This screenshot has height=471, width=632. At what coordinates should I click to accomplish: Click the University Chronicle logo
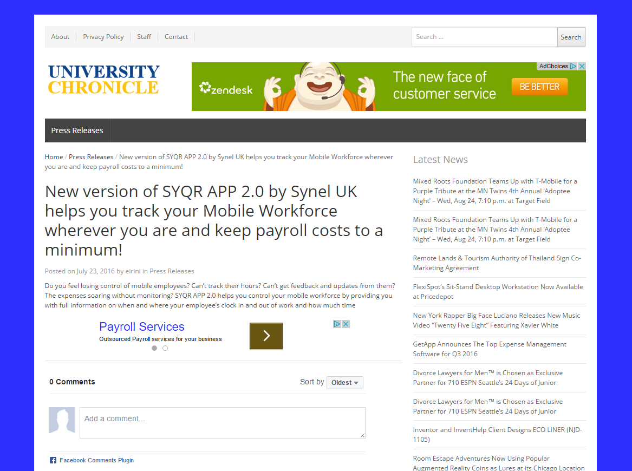tap(103, 80)
